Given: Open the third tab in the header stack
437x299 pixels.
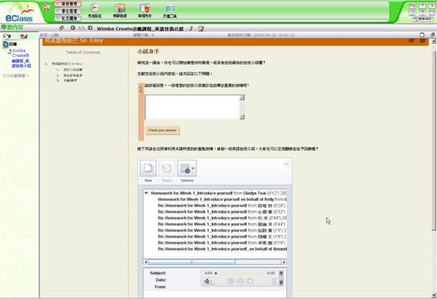Looking at the screenshot, I should 68,18.
